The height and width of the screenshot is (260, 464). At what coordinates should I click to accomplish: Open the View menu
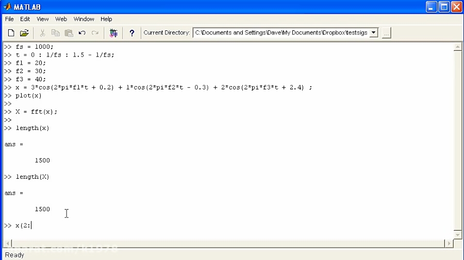pos(43,19)
